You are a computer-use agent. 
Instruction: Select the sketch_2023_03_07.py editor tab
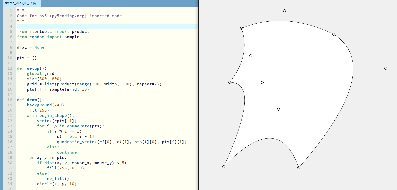20,3
